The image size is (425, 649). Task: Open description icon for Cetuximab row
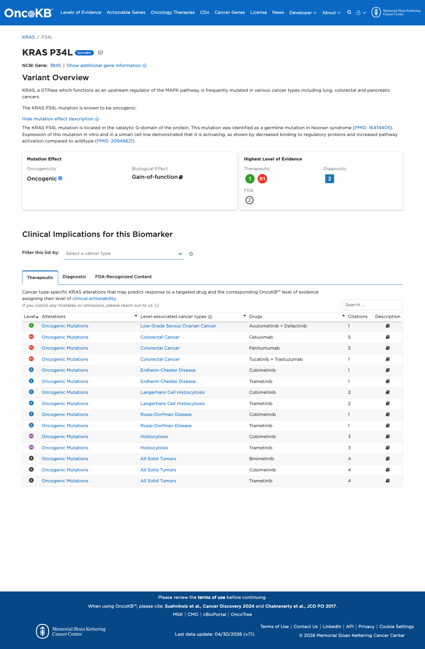pos(388,337)
